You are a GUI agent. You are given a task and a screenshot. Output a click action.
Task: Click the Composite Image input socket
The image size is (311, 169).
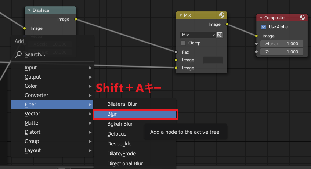[x=256, y=36]
